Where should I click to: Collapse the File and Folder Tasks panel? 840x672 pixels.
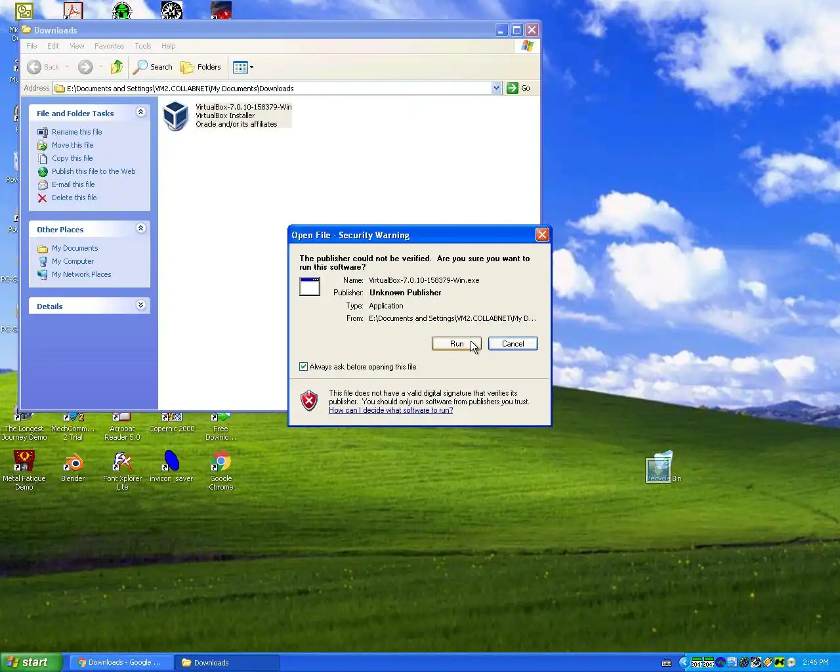(x=140, y=112)
